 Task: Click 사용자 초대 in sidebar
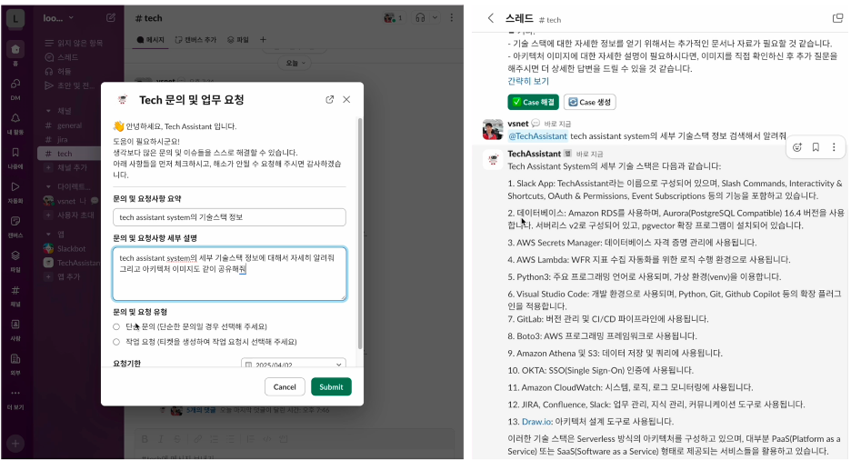[x=71, y=215]
